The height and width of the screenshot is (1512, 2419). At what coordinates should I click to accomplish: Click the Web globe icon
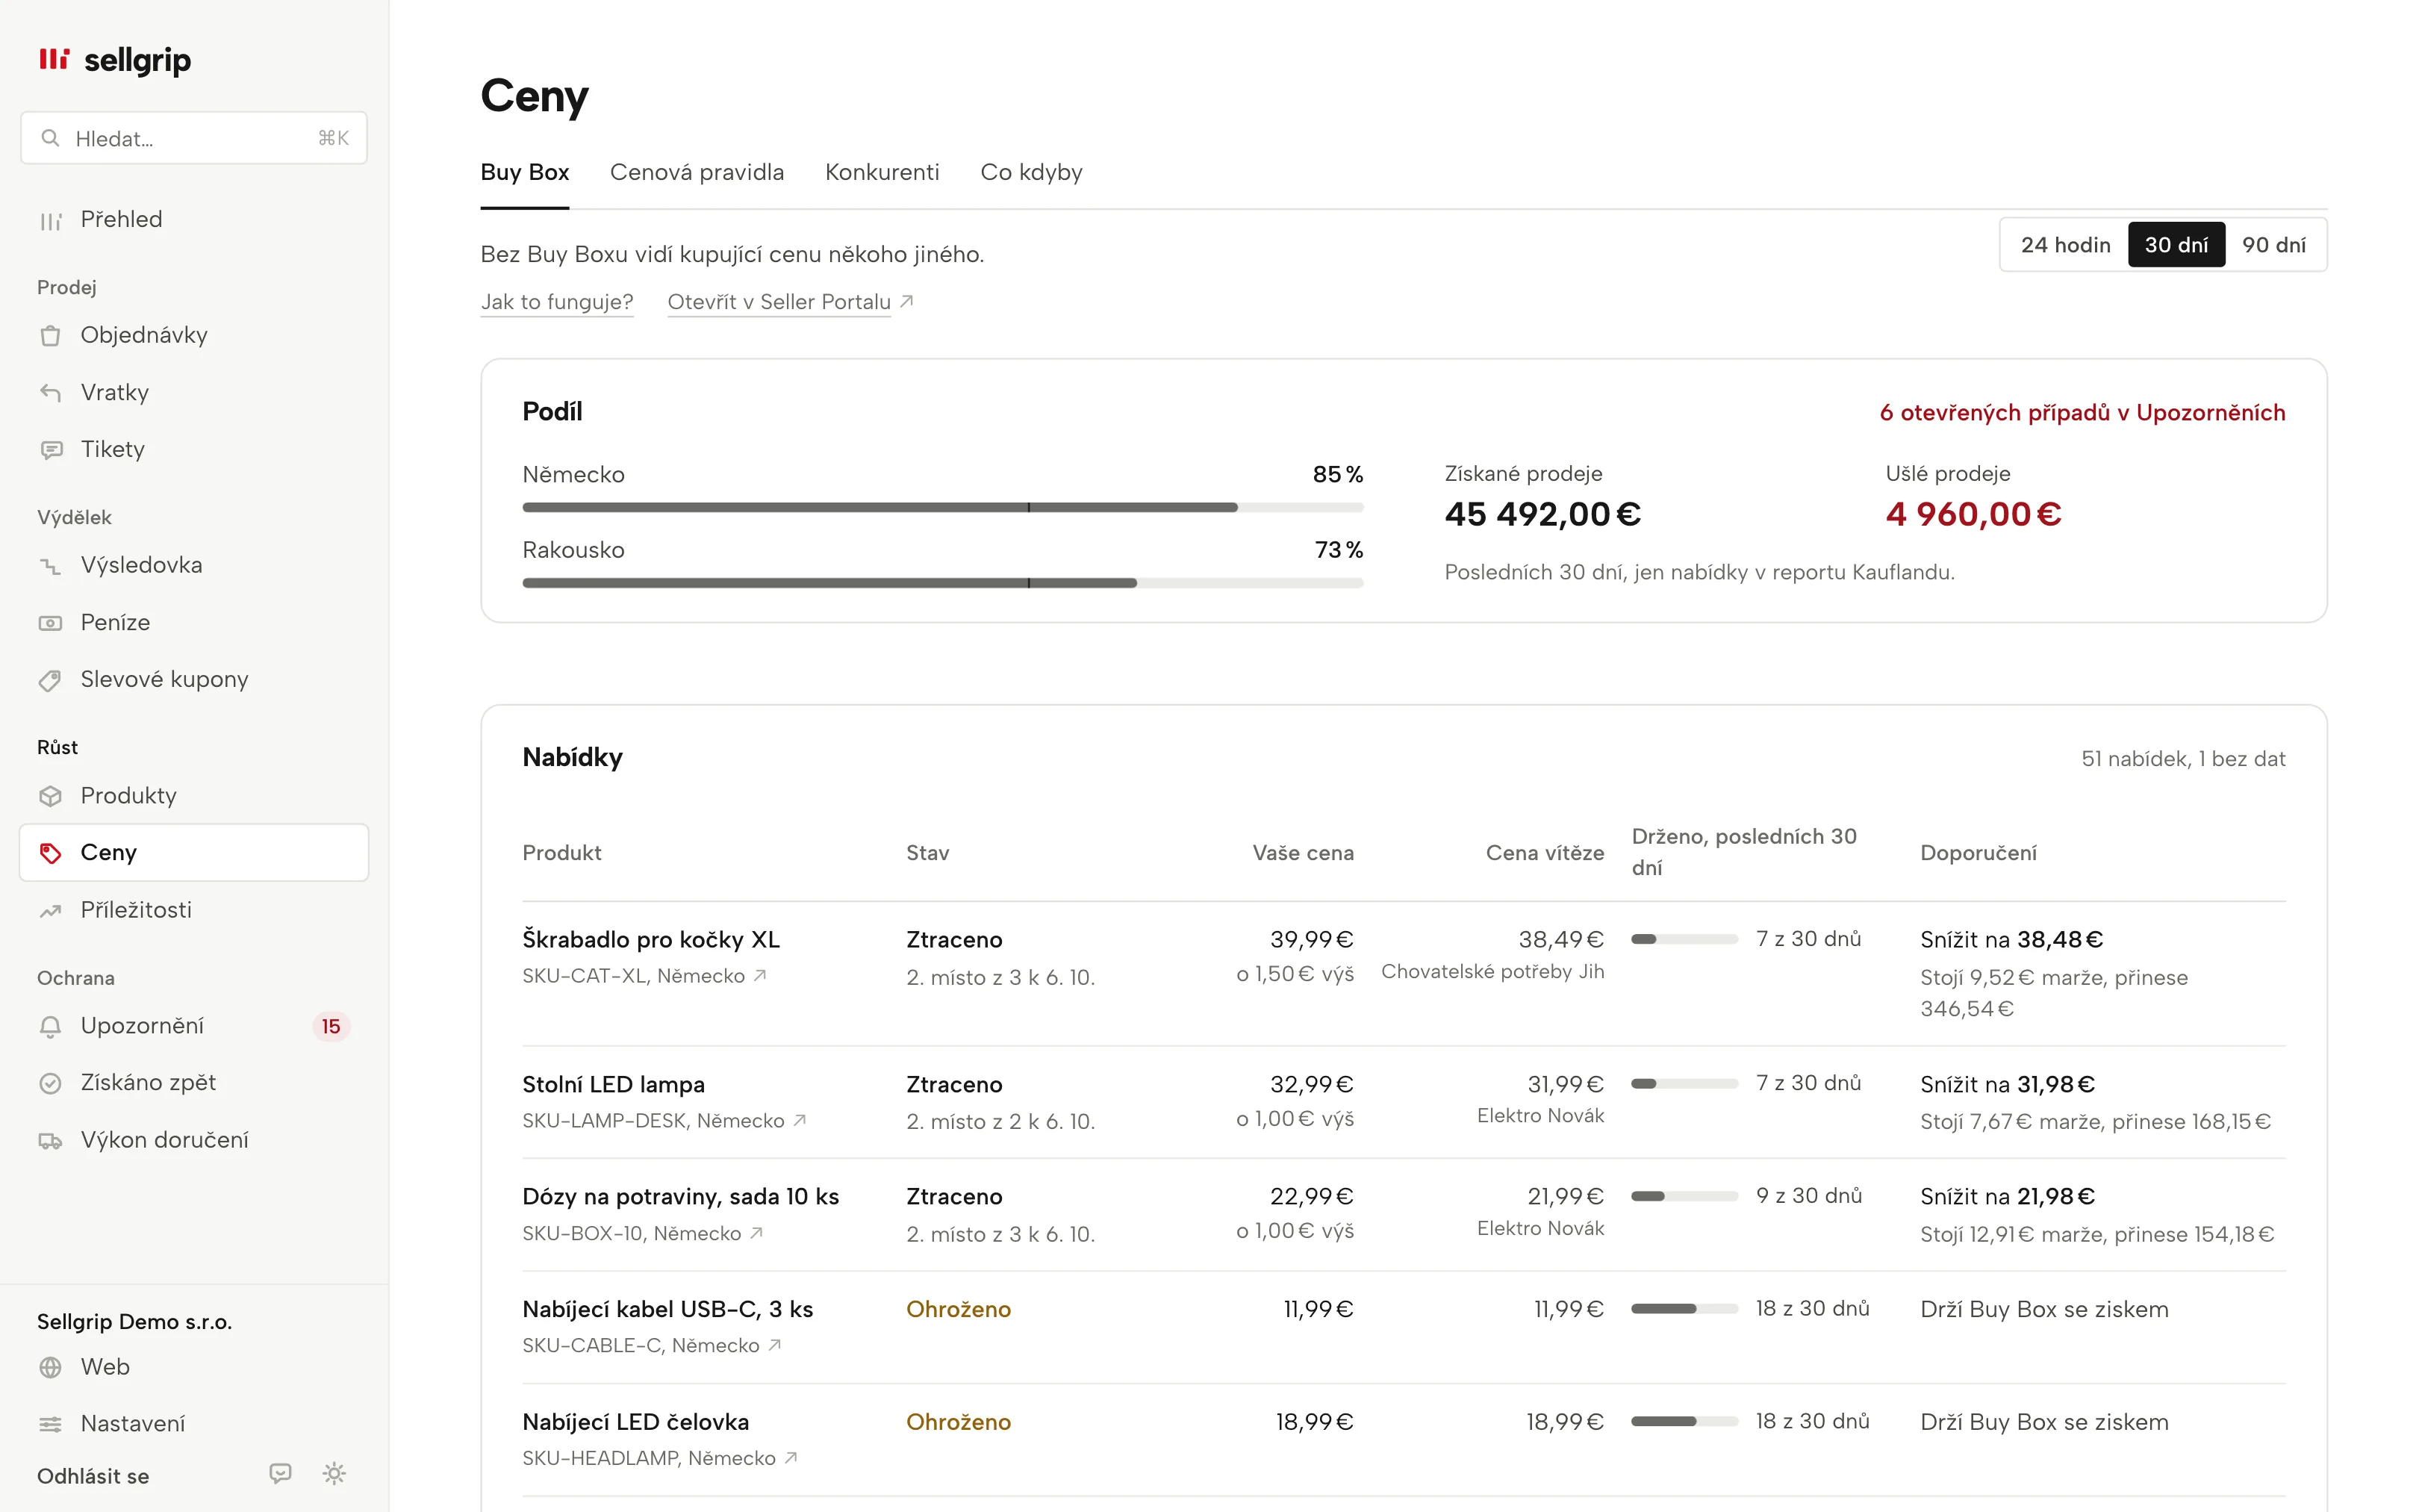[50, 1367]
